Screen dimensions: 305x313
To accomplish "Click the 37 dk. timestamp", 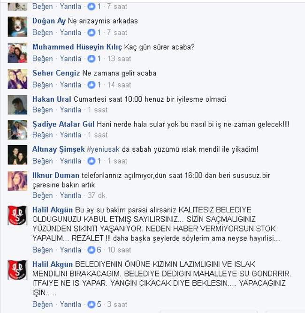I will click(97, 195).
